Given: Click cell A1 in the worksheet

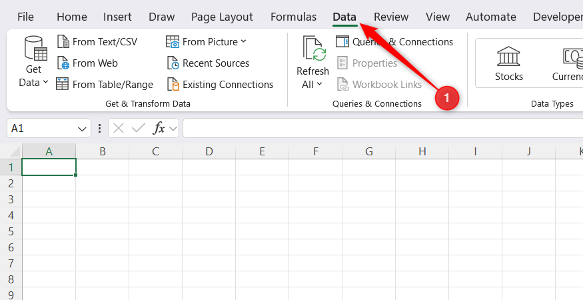Looking at the screenshot, I should pos(49,167).
